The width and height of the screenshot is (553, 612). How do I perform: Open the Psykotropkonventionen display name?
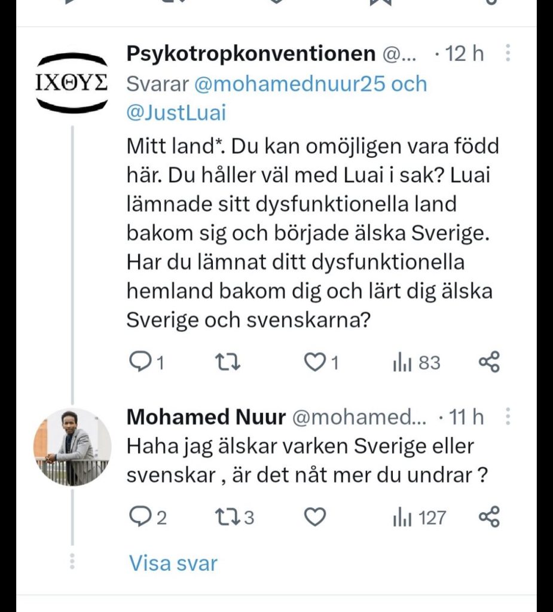[x=250, y=54]
